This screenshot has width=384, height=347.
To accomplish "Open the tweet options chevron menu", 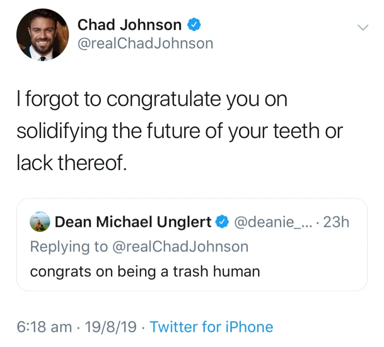I will pyautogui.click(x=363, y=27).
